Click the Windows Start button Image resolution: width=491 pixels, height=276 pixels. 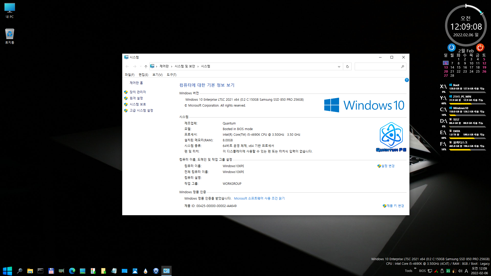pos(7,271)
